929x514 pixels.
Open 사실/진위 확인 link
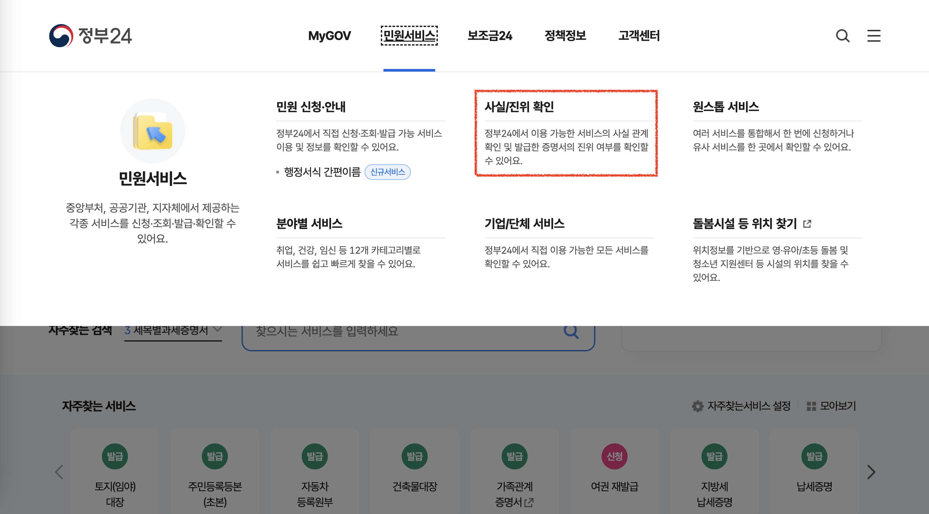[x=519, y=107]
